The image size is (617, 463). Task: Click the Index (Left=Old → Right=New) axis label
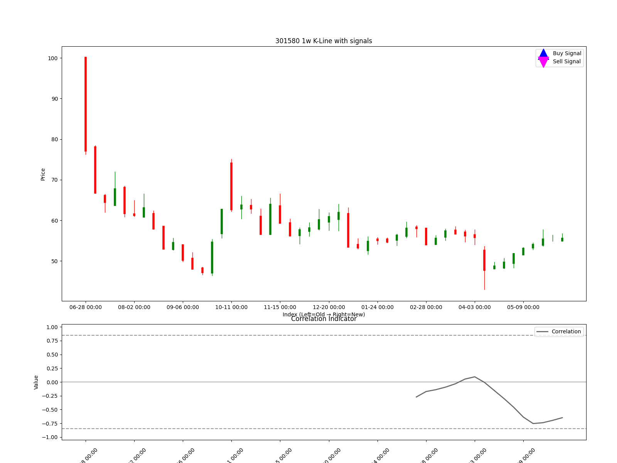tap(324, 314)
